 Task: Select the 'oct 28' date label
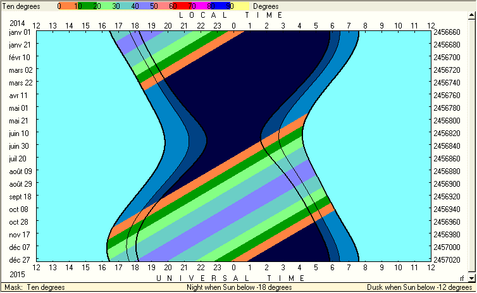coord(18,222)
